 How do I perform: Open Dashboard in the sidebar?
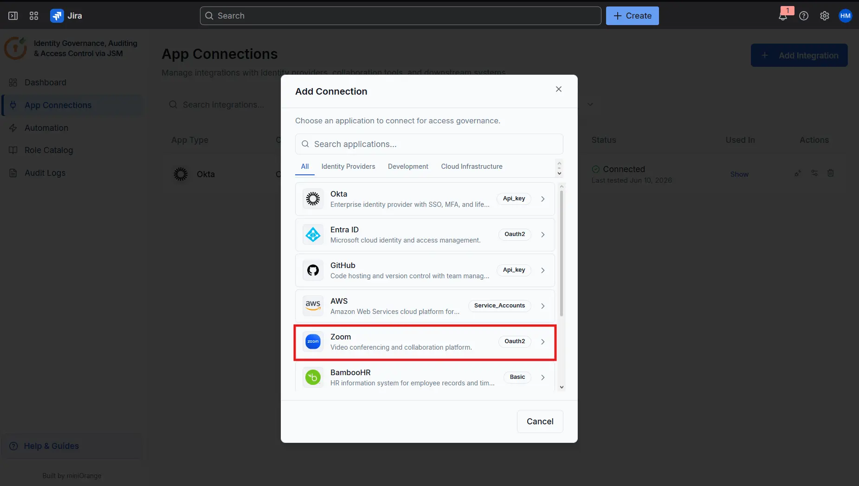[x=72, y=83]
